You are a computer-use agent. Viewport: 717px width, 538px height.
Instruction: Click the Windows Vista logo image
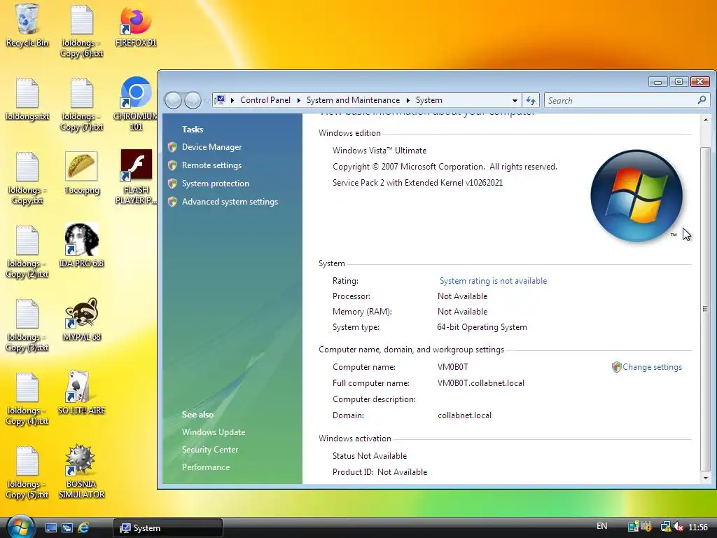click(x=636, y=195)
